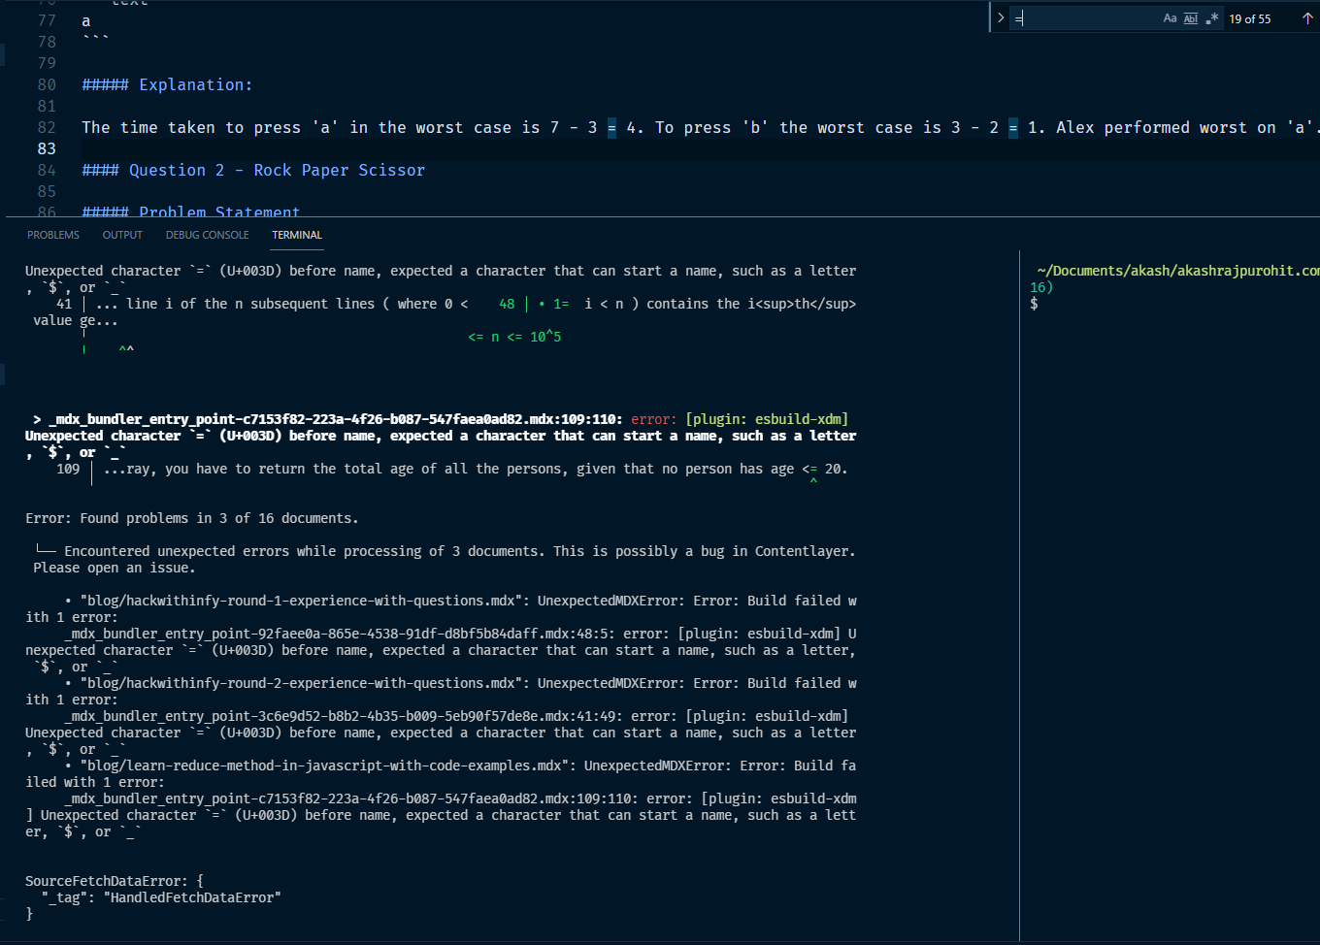Click the 'HandledFetchDataError' tag line
This screenshot has width=1320, height=945.
pyautogui.click(x=161, y=897)
